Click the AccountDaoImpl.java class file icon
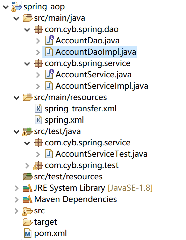Screen dimensions: 186x240 pyautogui.click(x=49, y=52)
